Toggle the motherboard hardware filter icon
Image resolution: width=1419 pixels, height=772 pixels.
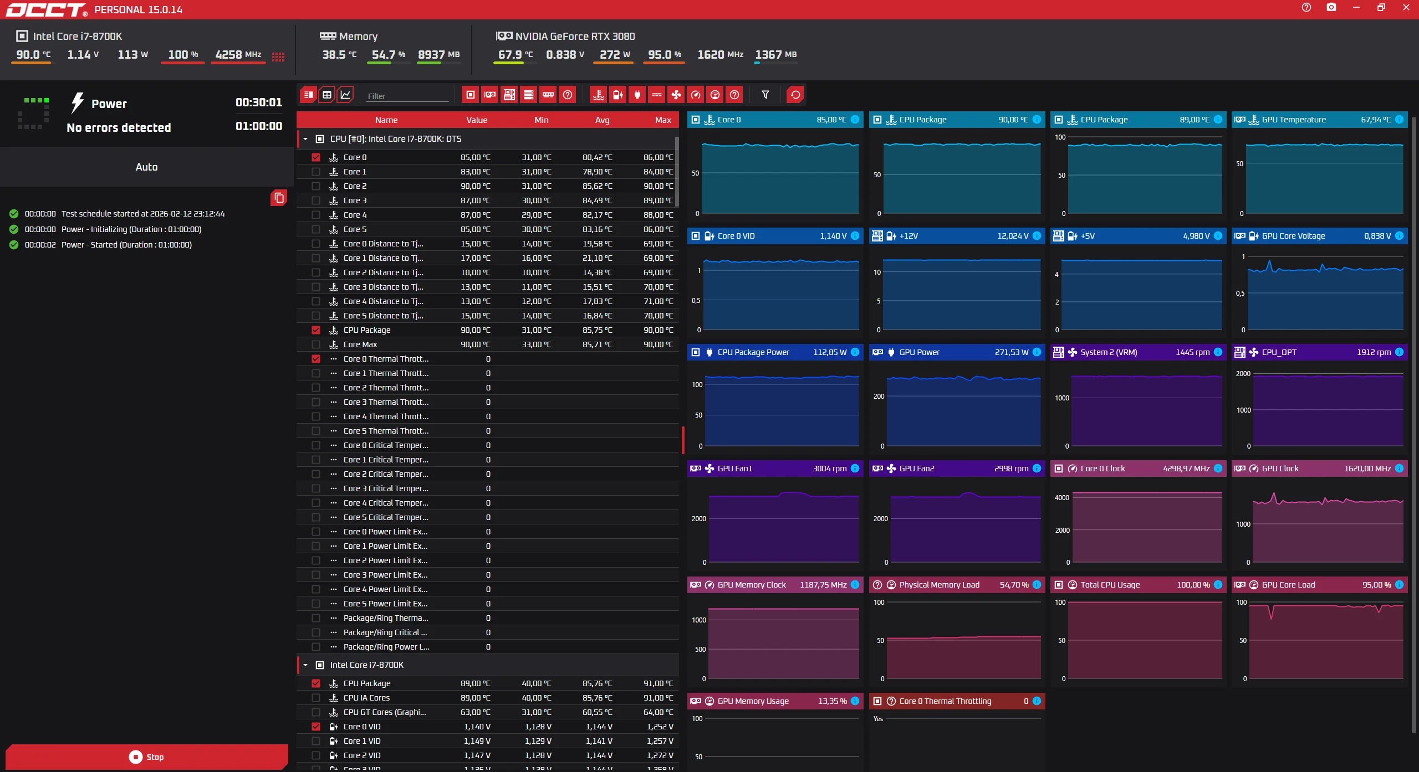click(509, 95)
